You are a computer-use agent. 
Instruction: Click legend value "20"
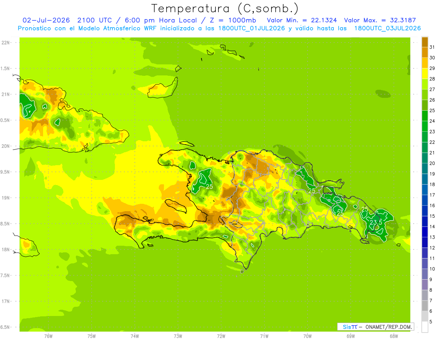click(432, 163)
